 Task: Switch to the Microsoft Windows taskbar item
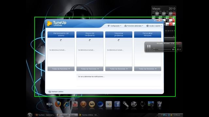click(67, 115)
